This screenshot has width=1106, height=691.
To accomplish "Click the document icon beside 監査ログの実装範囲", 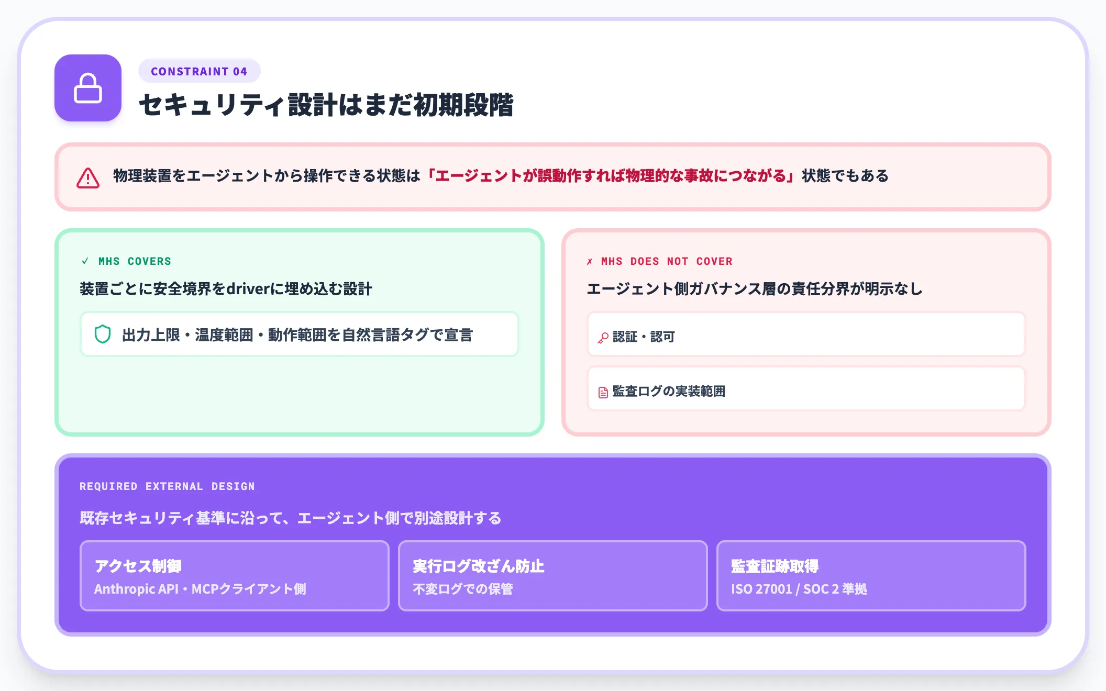I will [x=603, y=392].
